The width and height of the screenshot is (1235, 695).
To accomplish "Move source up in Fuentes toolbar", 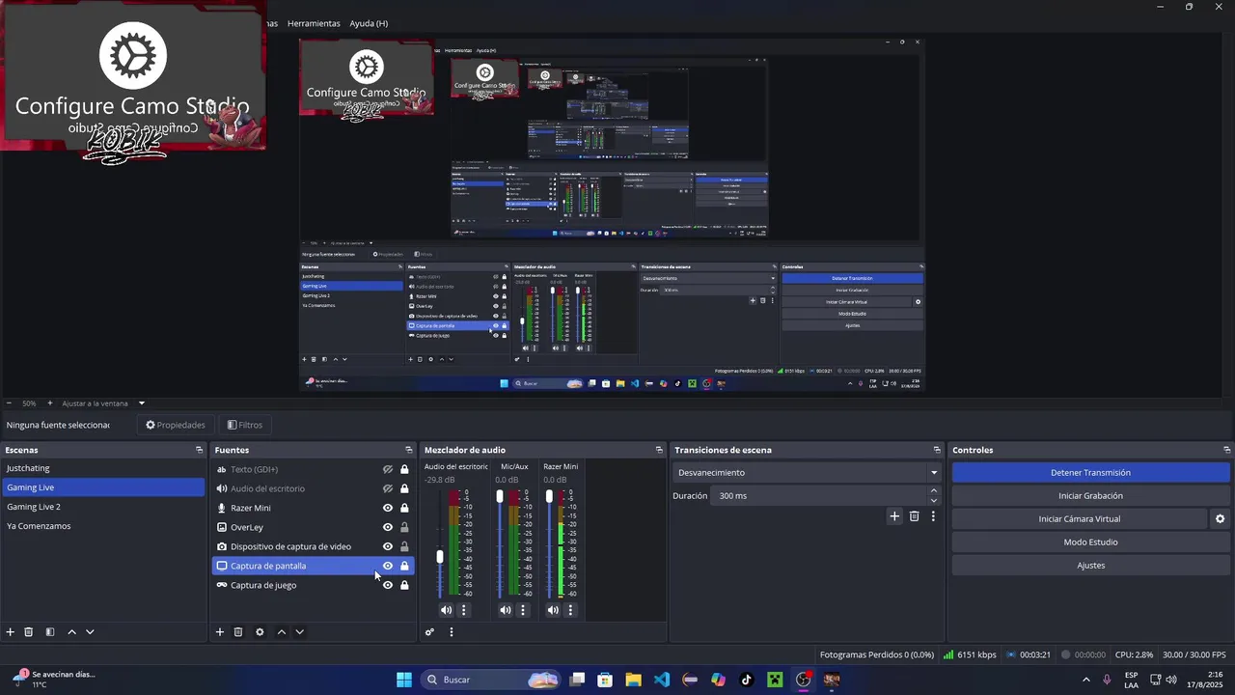I will point(281,632).
